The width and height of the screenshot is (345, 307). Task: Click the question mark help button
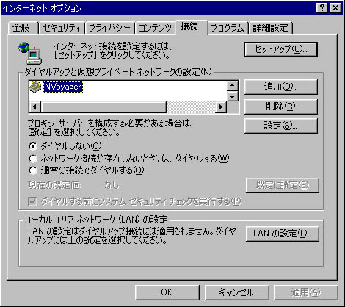tap(322, 8)
